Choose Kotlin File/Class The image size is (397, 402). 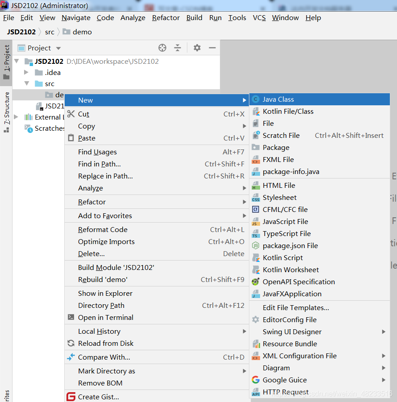tap(319, 111)
